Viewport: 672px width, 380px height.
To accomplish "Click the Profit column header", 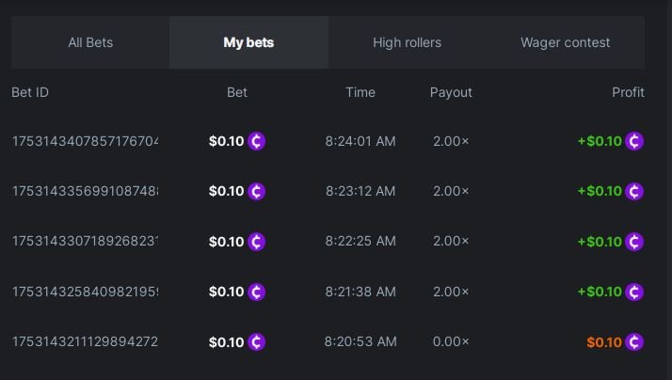I will (x=628, y=92).
